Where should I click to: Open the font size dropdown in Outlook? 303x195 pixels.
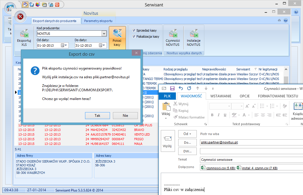click(x=241, y=106)
